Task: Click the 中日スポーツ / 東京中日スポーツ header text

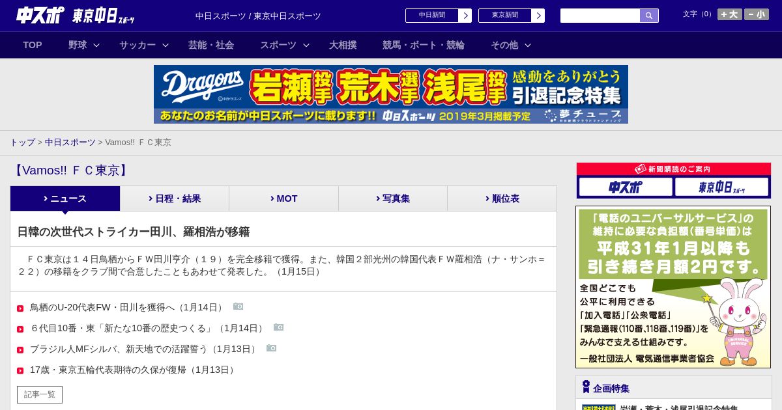Action: tap(258, 16)
